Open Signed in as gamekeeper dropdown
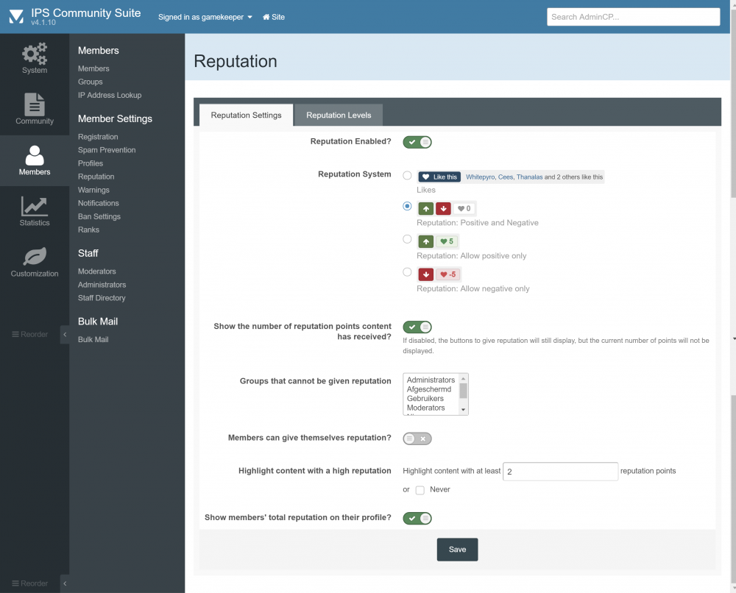Viewport: 736px width, 593px height. click(205, 17)
